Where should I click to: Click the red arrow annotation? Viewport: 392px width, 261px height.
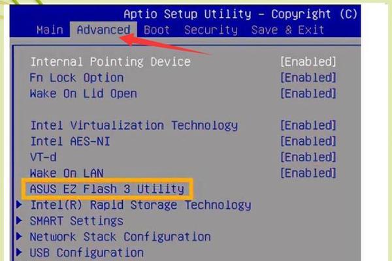point(171,44)
